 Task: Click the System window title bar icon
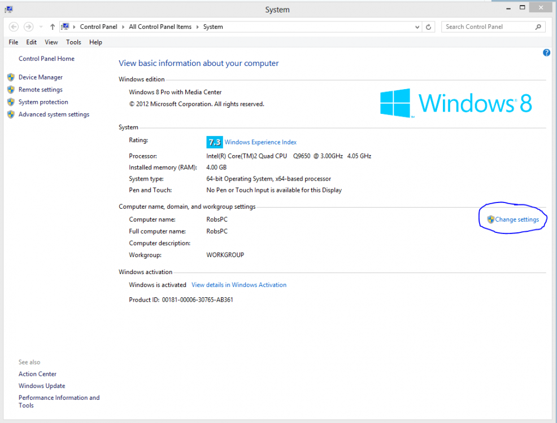click(9, 10)
